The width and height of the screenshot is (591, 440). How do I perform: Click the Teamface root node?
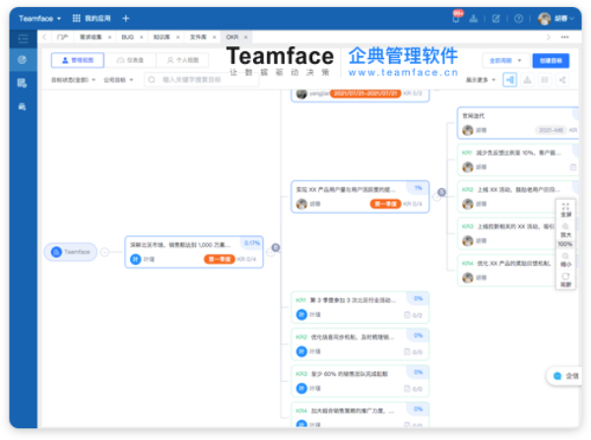click(x=71, y=252)
